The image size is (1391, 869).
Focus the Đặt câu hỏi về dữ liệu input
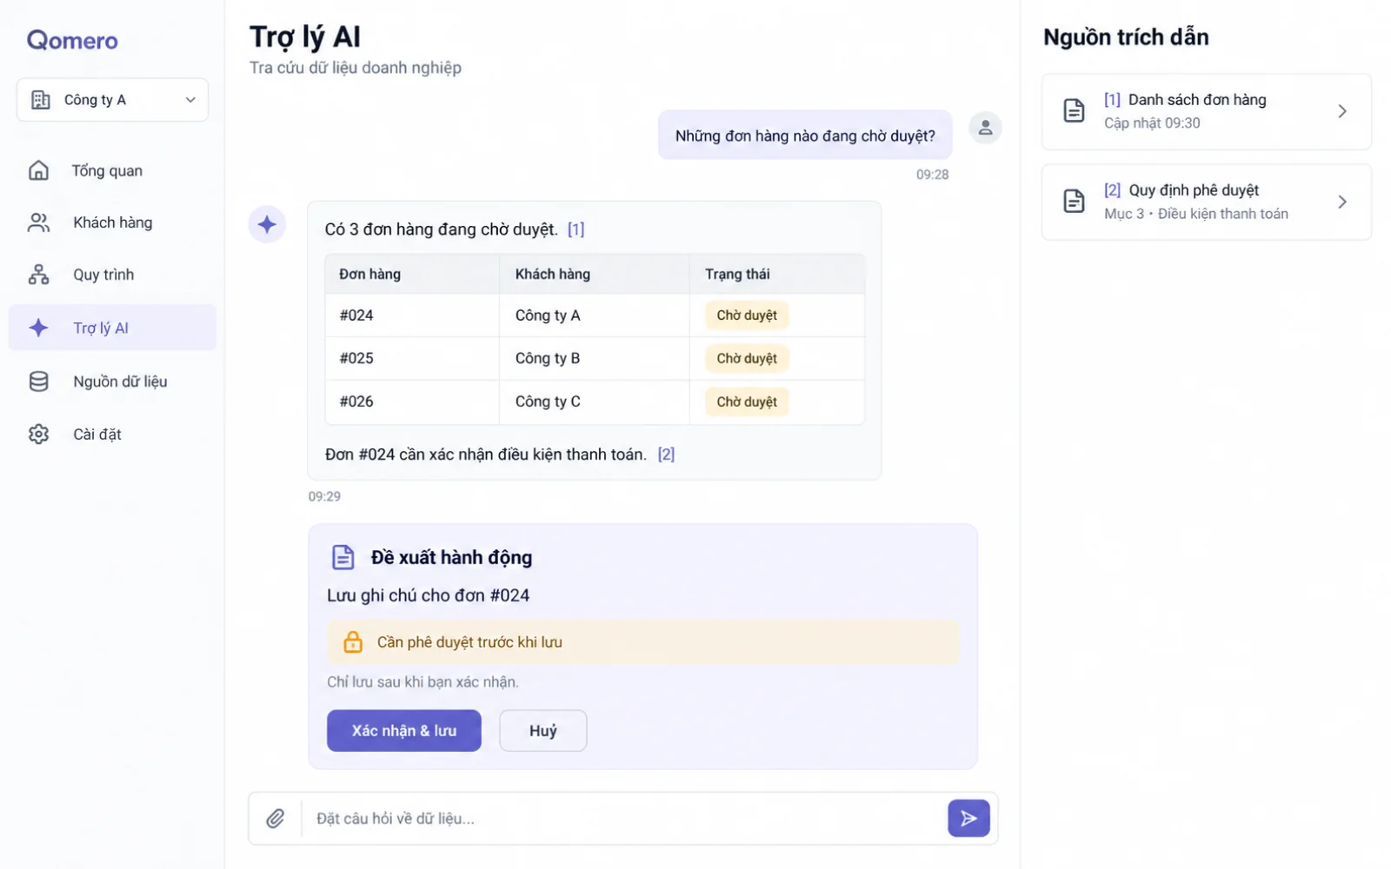[x=623, y=818]
